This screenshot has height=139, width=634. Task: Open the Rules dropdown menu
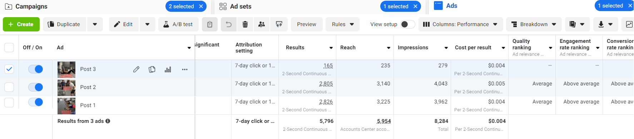coord(343,24)
